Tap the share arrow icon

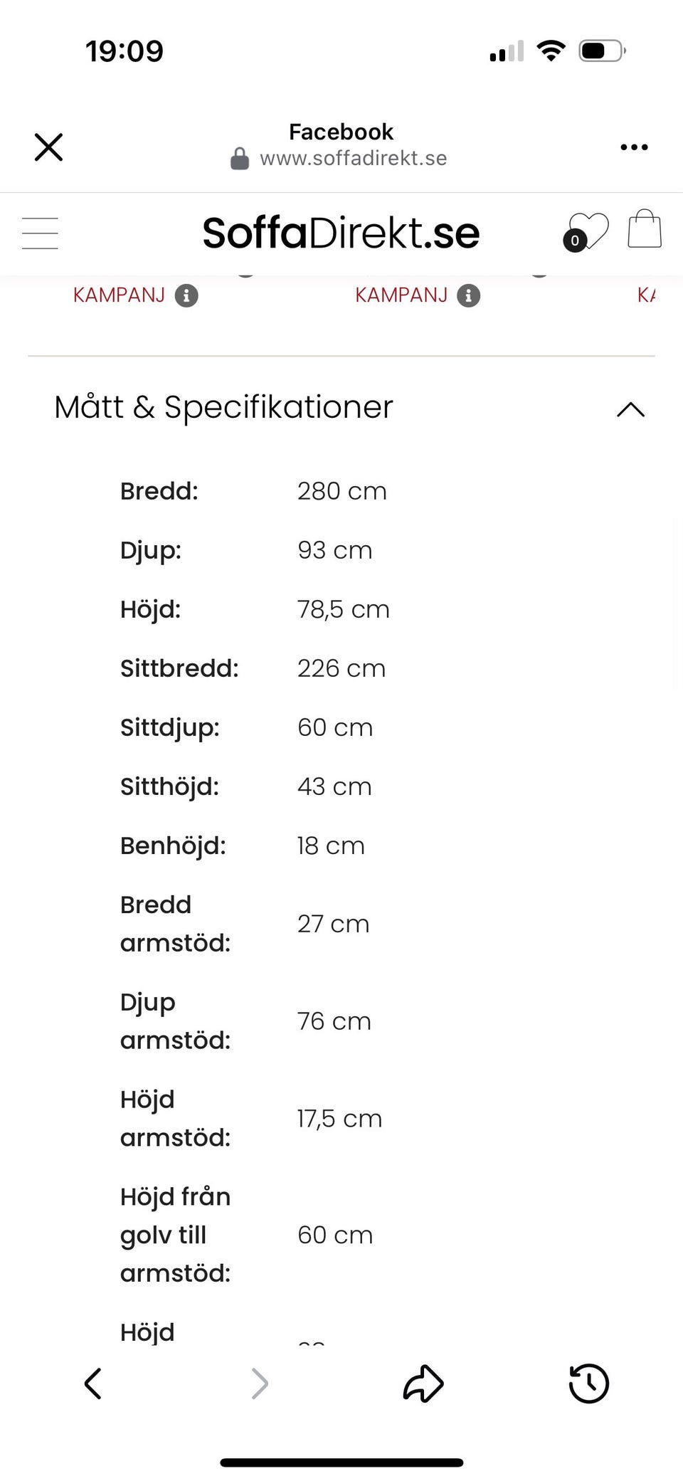(x=423, y=1384)
